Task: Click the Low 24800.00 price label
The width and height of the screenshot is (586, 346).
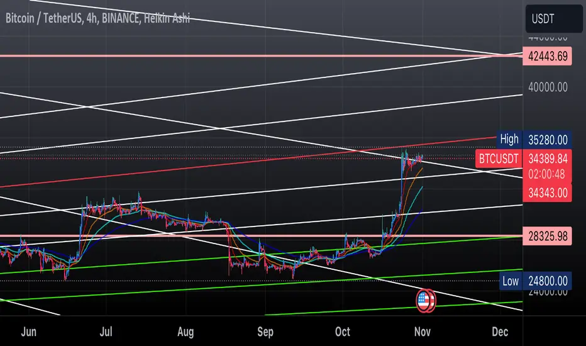Action: 535,281
